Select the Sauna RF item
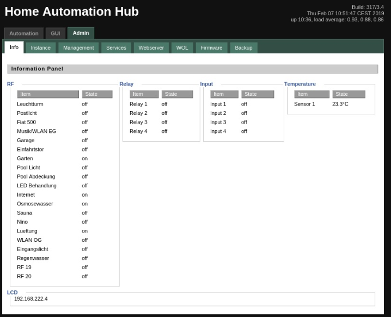 25,213
